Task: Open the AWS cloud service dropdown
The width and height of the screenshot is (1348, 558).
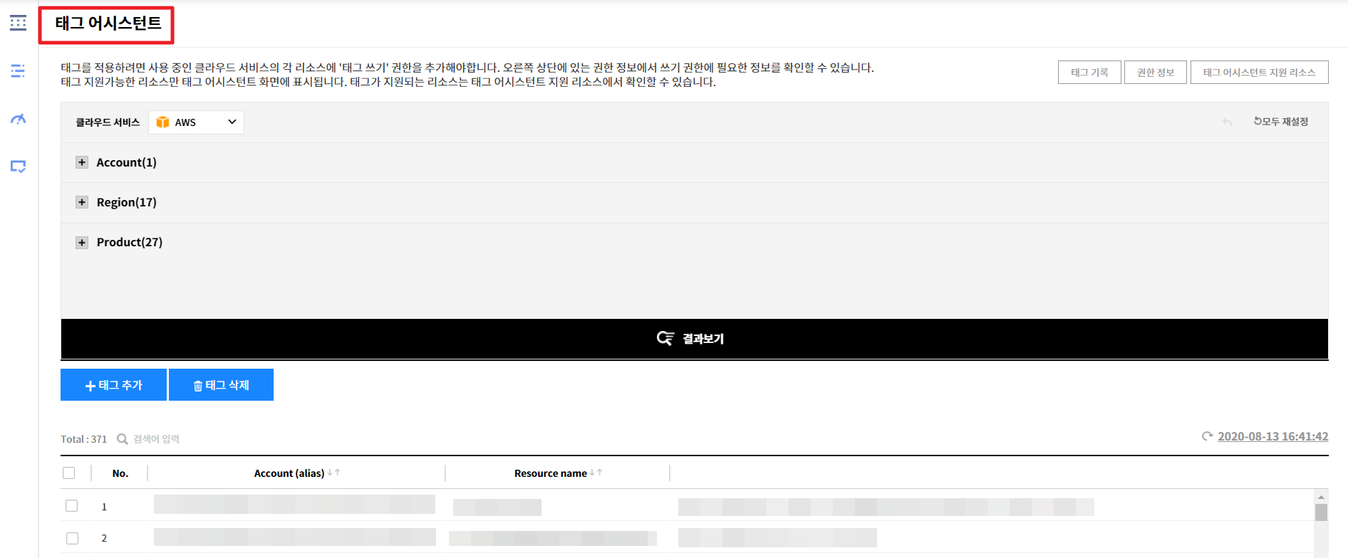Action: [196, 122]
